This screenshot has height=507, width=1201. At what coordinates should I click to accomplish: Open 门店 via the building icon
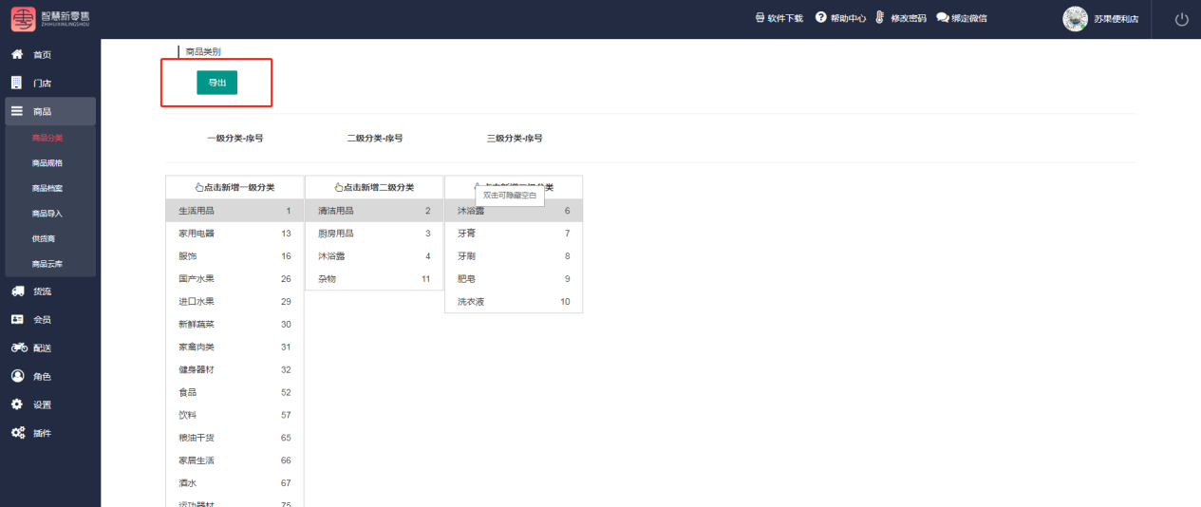pyautogui.click(x=16, y=83)
